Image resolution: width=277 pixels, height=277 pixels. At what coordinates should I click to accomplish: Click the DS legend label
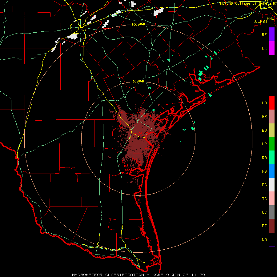(x=264, y=185)
